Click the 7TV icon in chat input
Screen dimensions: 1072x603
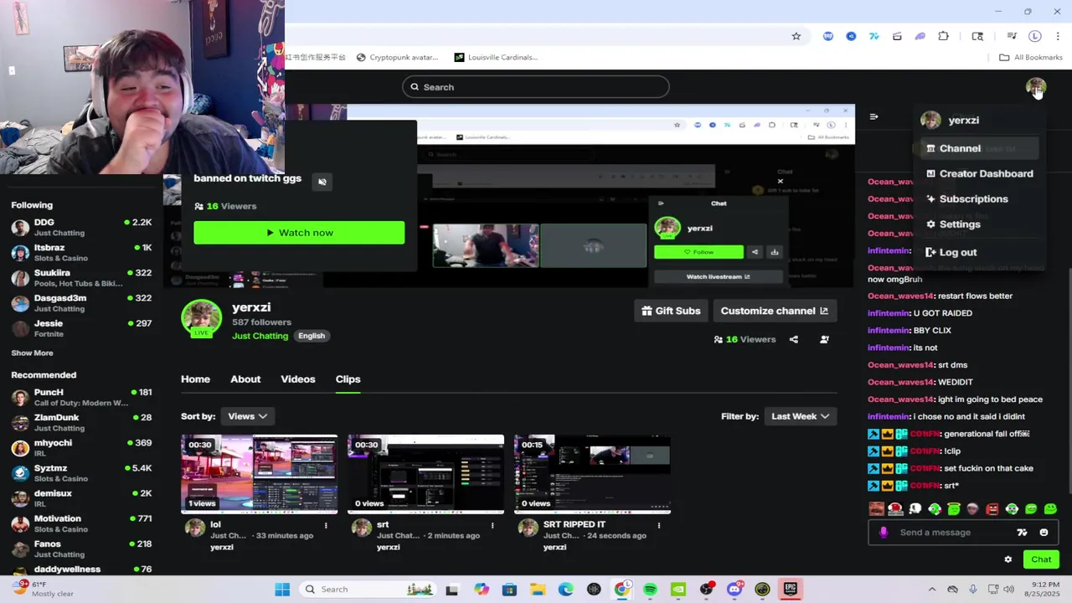(1022, 533)
